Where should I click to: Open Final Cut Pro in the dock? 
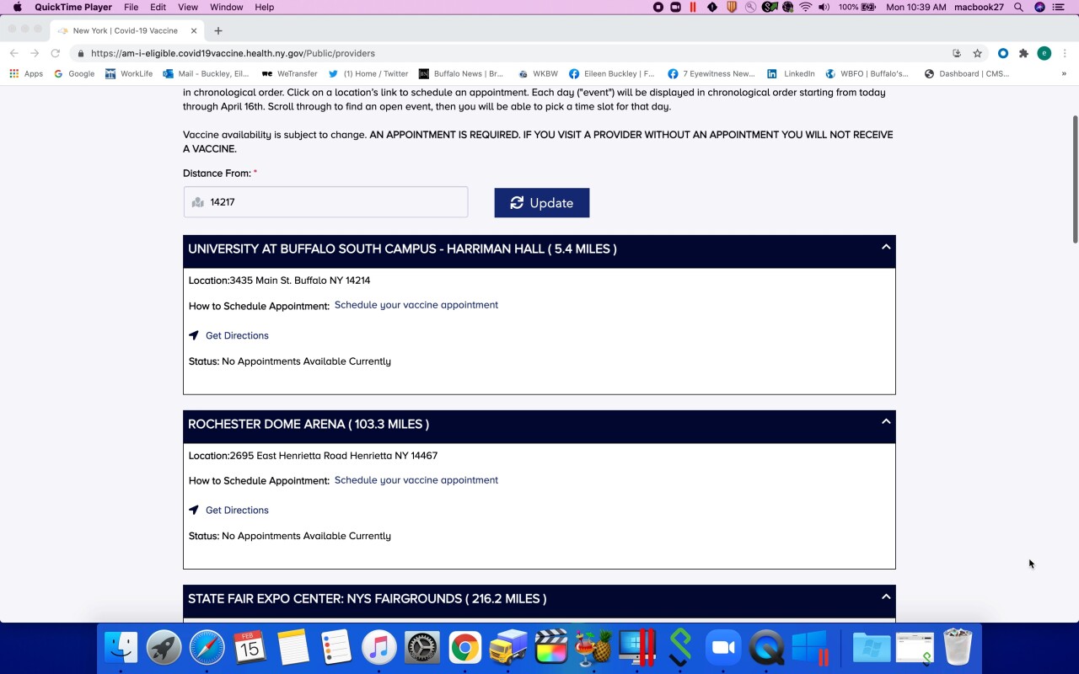[551, 648]
